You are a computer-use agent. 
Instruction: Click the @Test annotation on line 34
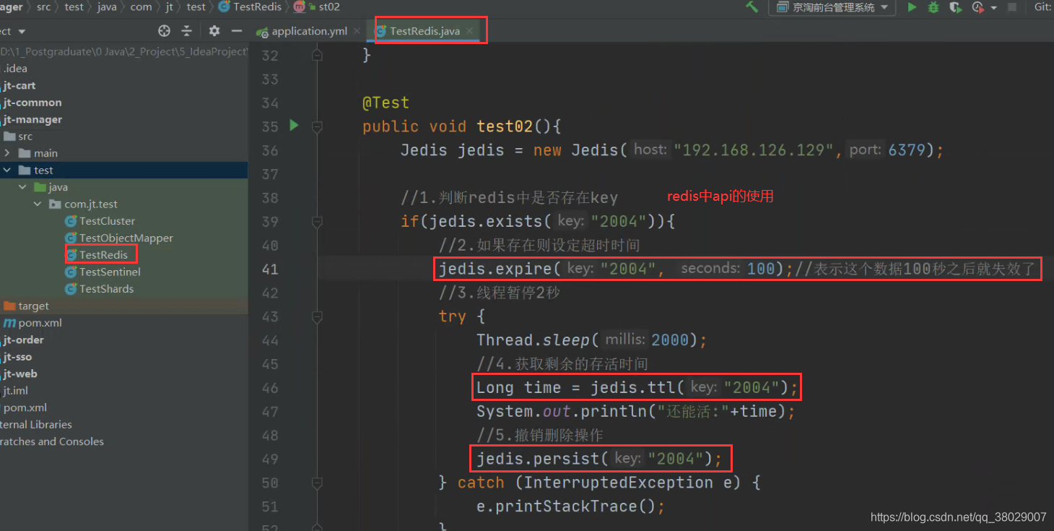pos(386,103)
